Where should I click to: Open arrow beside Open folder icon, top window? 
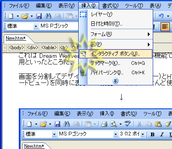point(32,16)
